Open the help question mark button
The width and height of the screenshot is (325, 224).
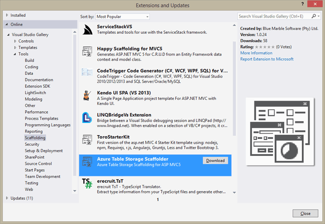click(x=303, y=4)
